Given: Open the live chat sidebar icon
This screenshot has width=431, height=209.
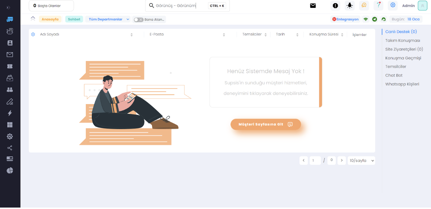Looking at the screenshot, I should 10,19.
